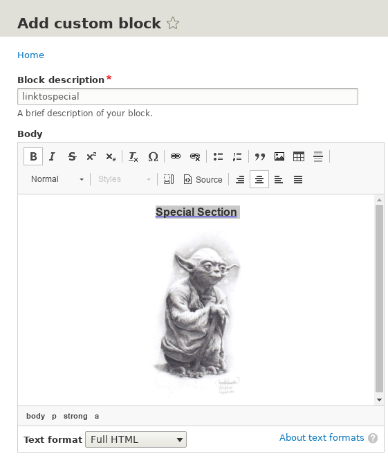Viewport: 388px width, 456px height.
Task: Insert an image using the image icon
Action: click(x=279, y=156)
